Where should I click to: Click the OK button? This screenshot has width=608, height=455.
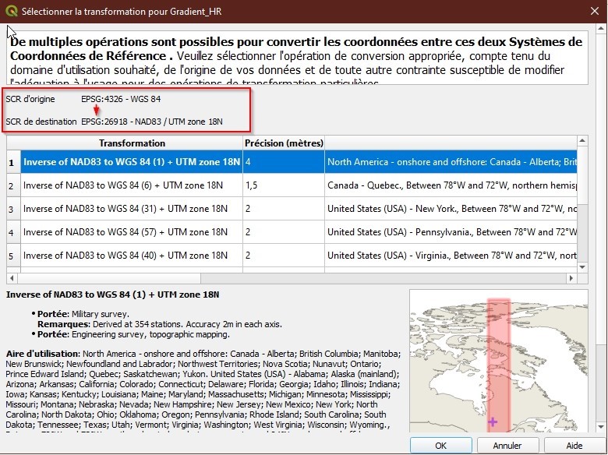pos(441,446)
